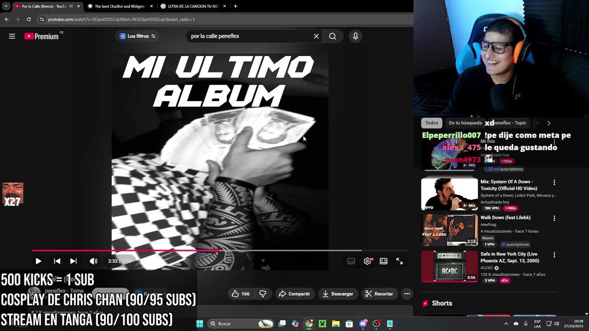Open more actions three-dot menu below video

(407, 294)
